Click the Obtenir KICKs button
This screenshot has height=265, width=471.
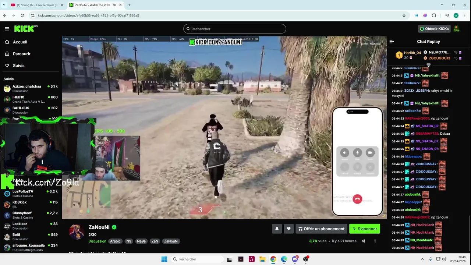pos(434,29)
